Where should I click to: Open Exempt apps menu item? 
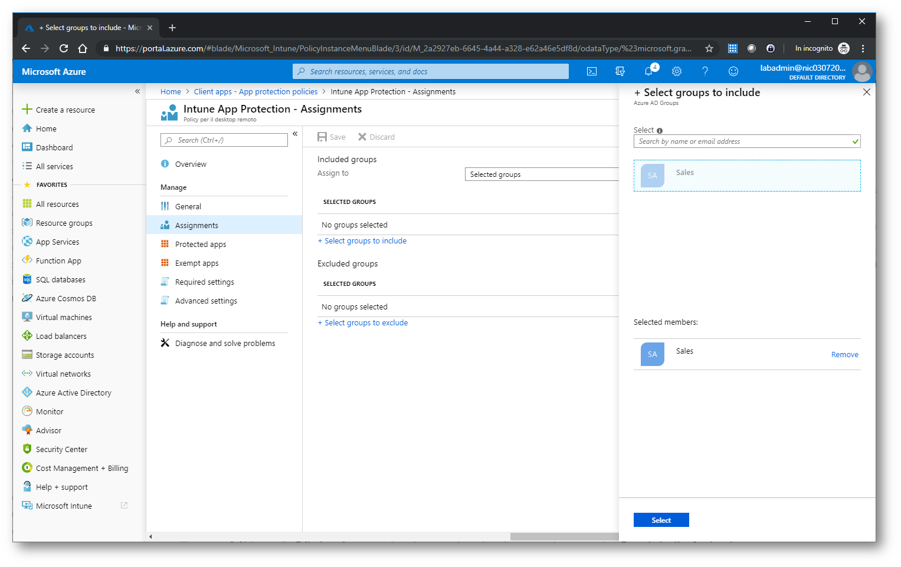(x=196, y=263)
